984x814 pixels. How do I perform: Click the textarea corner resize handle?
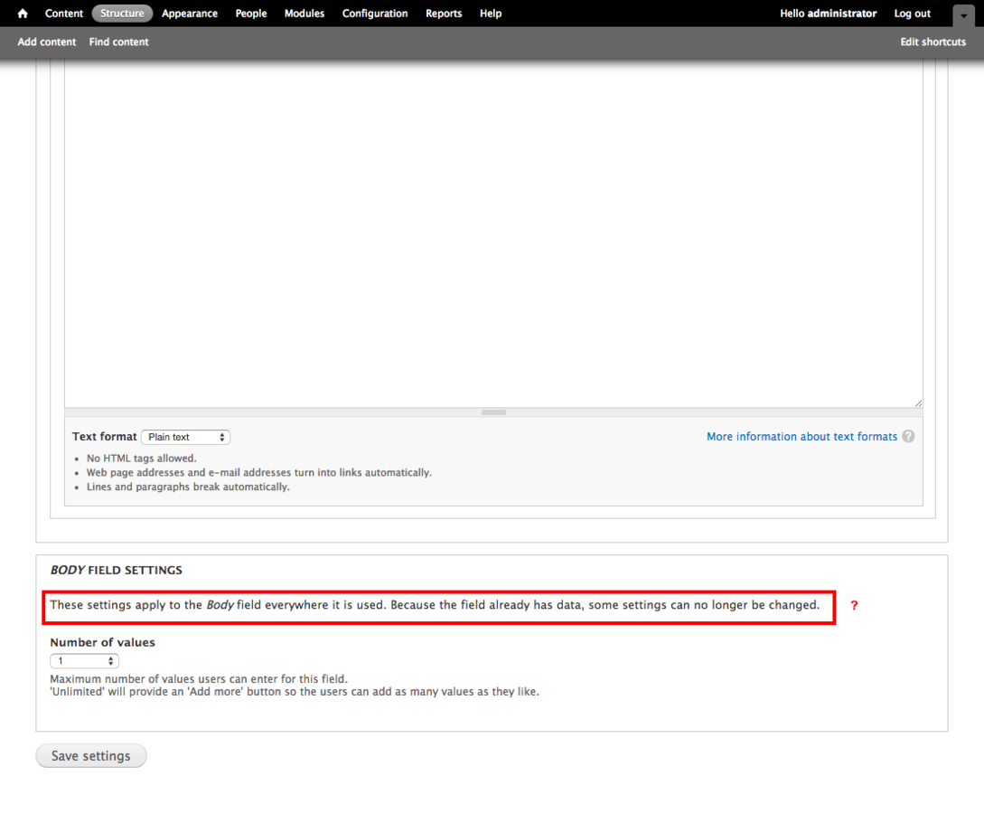tap(918, 403)
